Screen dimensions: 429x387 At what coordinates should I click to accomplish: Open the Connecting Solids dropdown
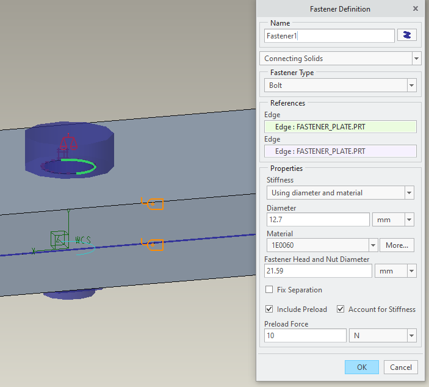tap(416, 59)
